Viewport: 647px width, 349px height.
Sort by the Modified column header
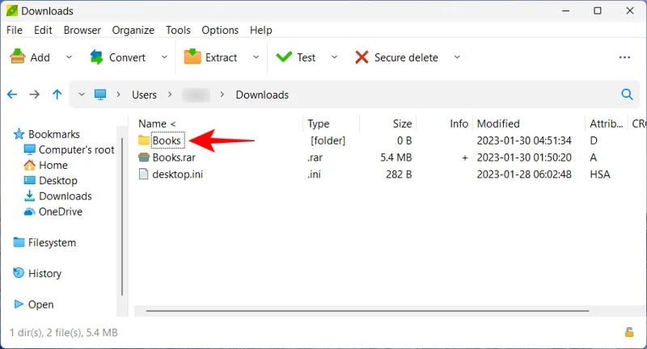(498, 124)
